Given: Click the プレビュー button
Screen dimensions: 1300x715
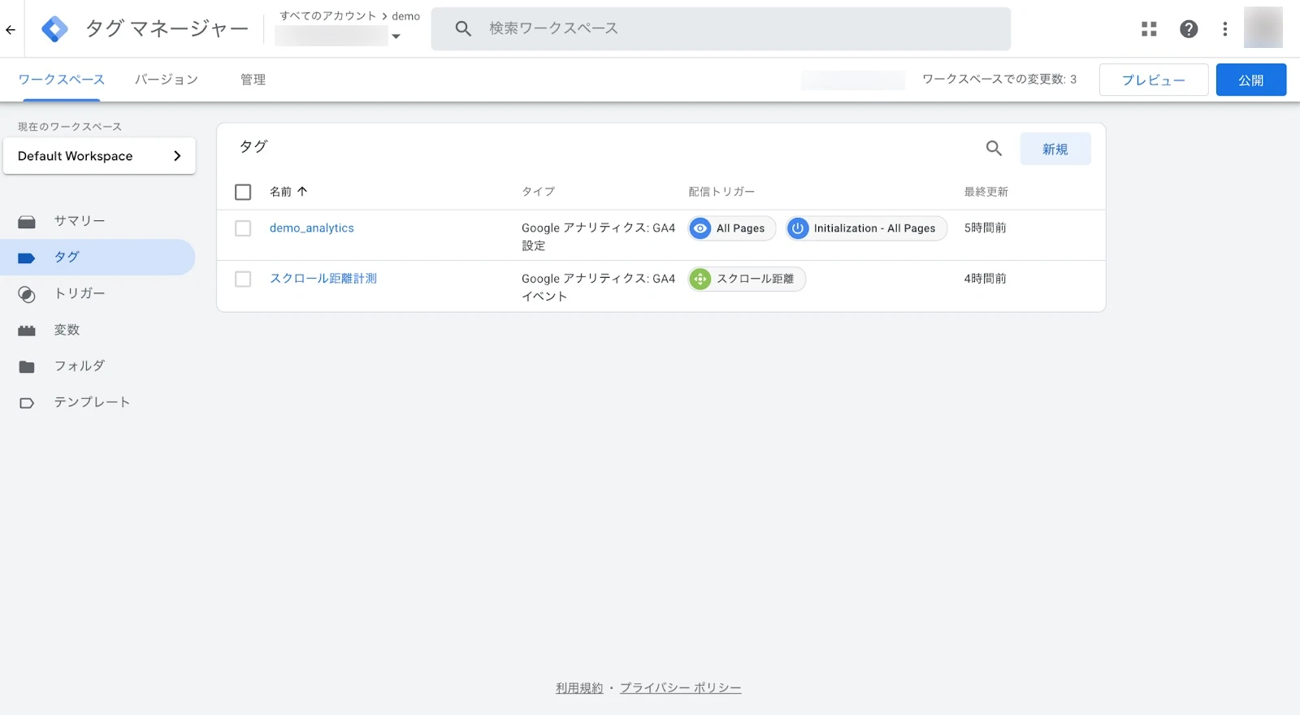Looking at the screenshot, I should click(1154, 80).
